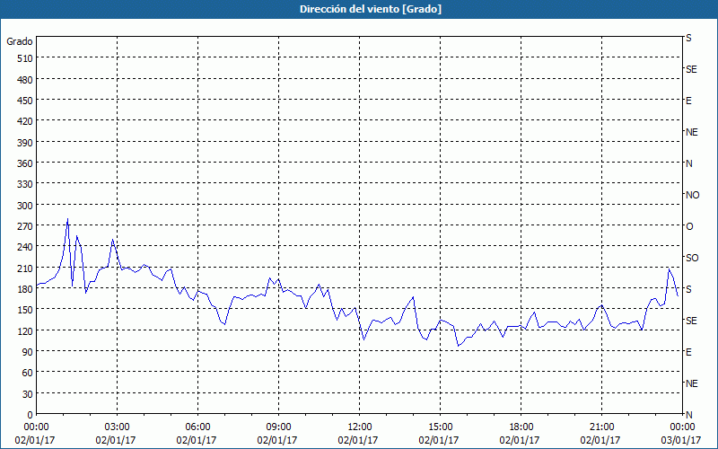The height and width of the screenshot is (449, 718).
Task: Click the 'SO' compass label on right axis
Action: tap(692, 258)
